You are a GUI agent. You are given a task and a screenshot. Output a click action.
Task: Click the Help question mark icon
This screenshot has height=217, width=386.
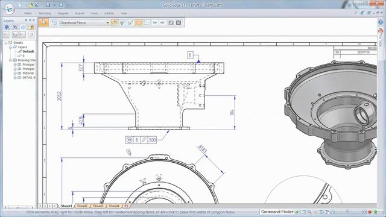click(381, 22)
